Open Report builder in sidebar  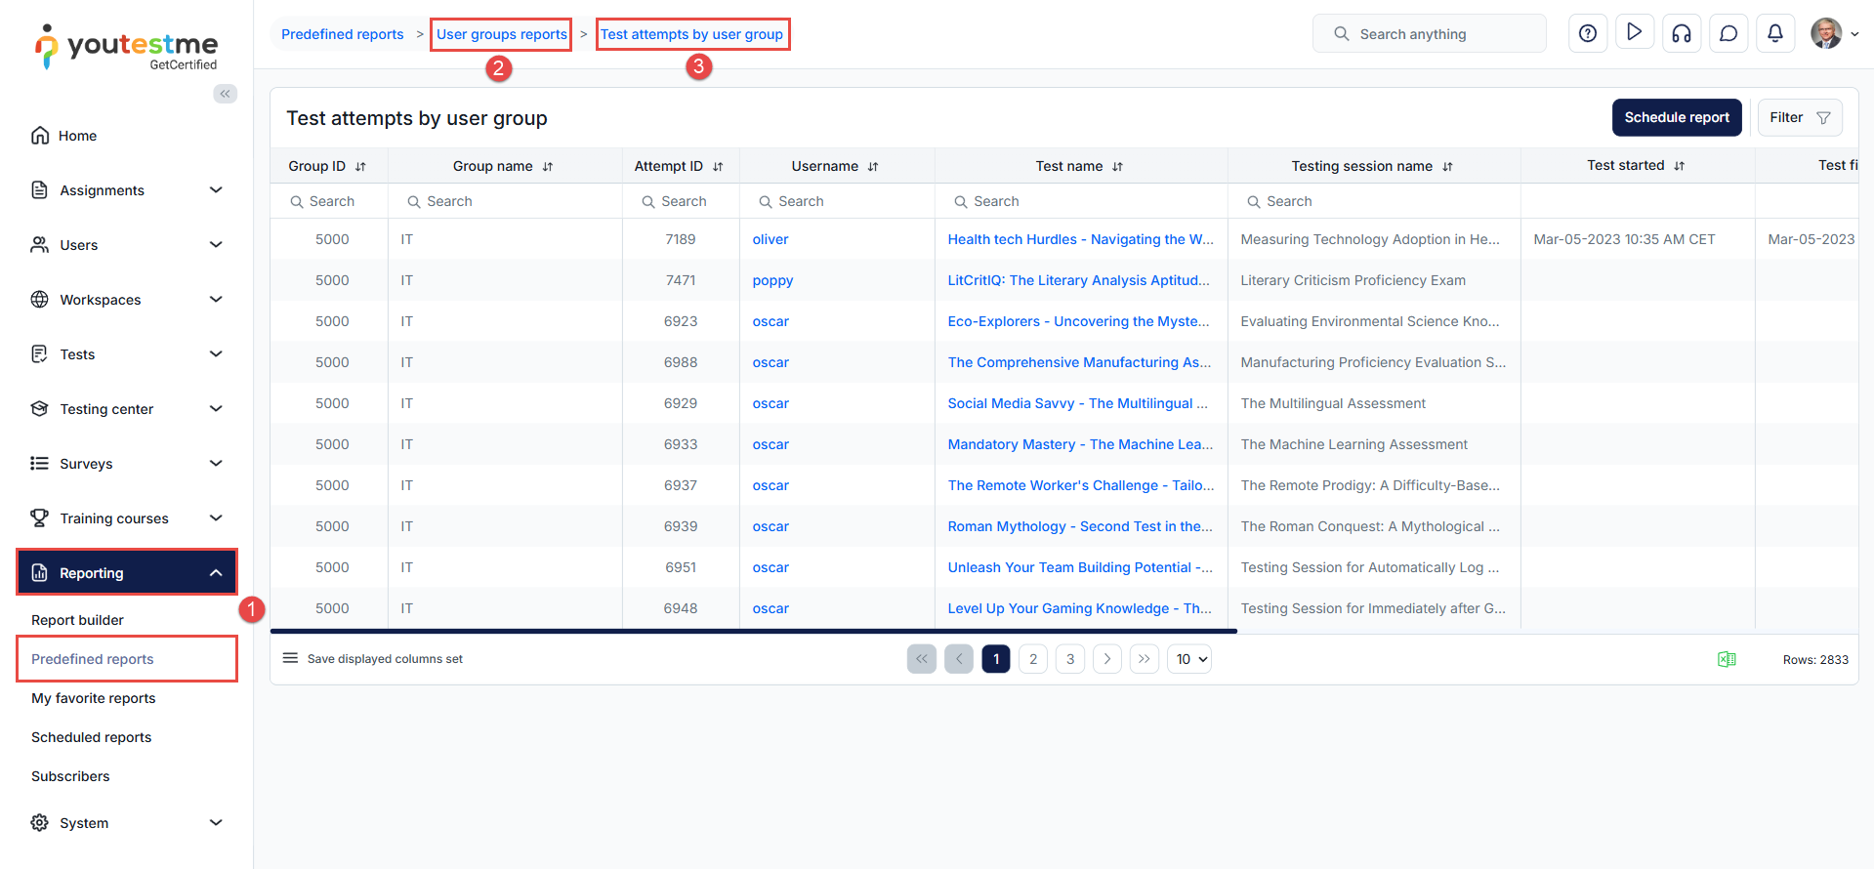click(x=77, y=620)
